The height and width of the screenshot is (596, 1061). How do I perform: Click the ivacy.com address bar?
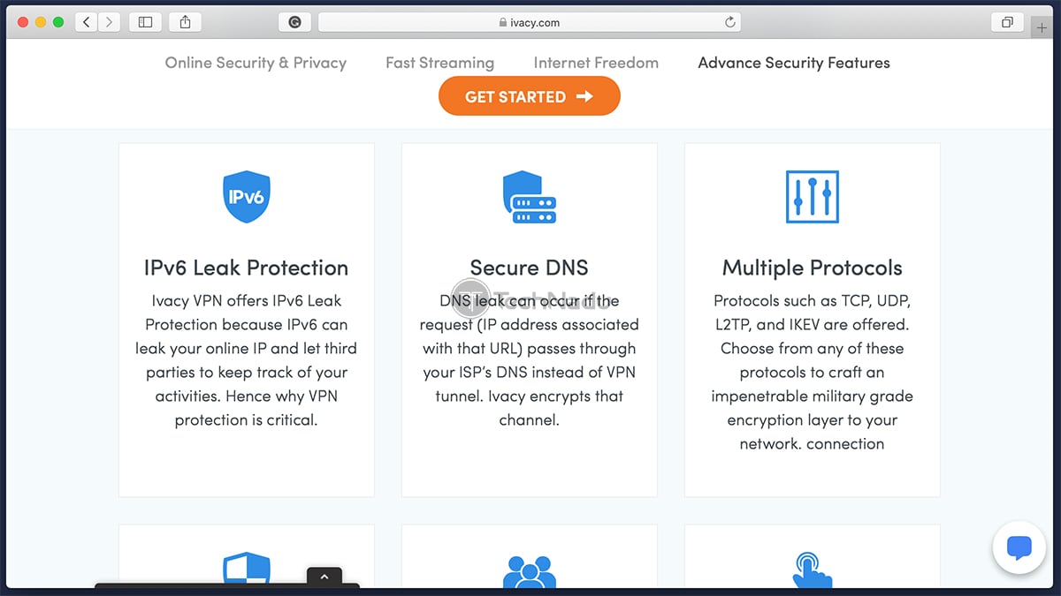(x=529, y=22)
